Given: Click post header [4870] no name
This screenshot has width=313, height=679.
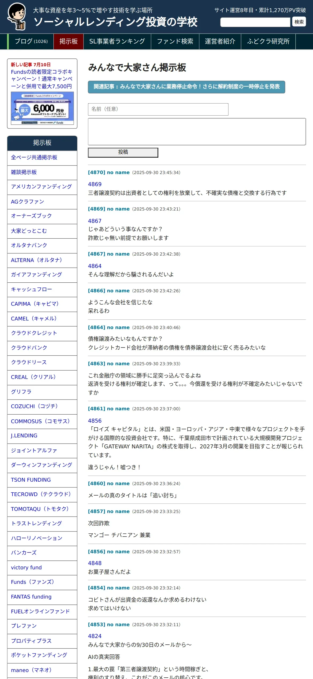Looking at the screenshot, I should (x=109, y=172).
